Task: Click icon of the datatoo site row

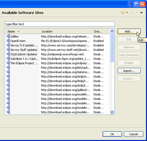Action: [8, 72]
